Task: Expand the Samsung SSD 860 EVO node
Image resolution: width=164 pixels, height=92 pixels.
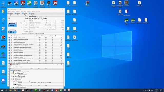Action: point(12,75)
